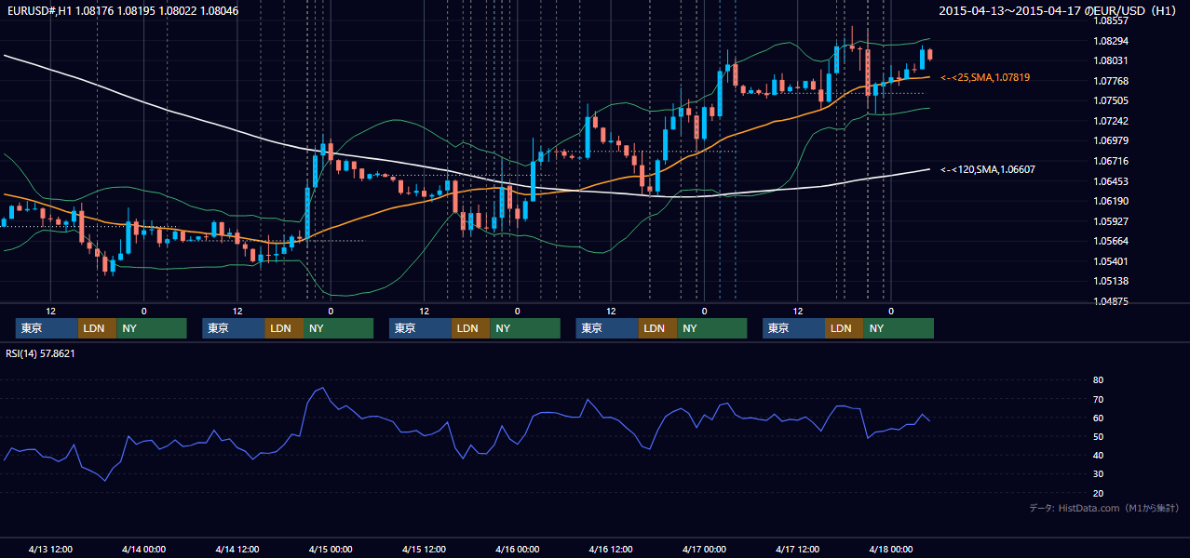Select the 120 SMA label 1.06607
This screenshot has height=558, width=1190.
987,169
